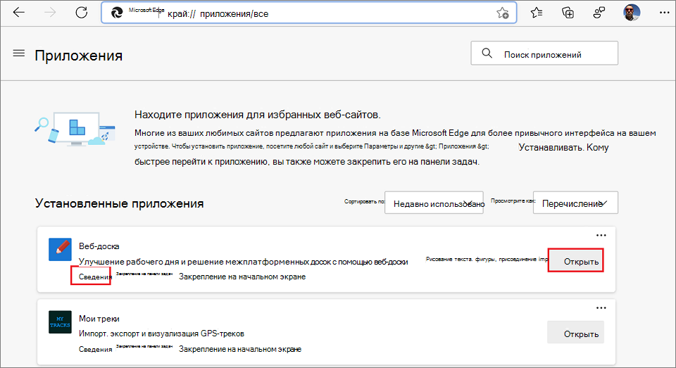Go back using the browser back arrow
This screenshot has height=368, width=676.
[x=19, y=13]
